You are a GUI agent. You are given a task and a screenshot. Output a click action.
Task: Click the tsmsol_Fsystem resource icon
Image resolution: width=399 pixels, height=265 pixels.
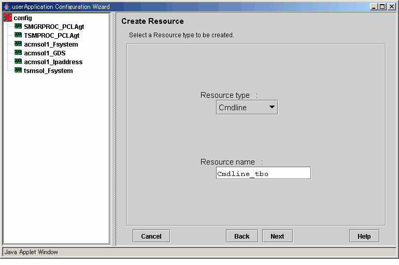coord(18,70)
